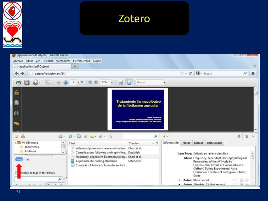Toggle Zotero full tab mode icon
The image size is (268, 201).
tap(247, 136)
